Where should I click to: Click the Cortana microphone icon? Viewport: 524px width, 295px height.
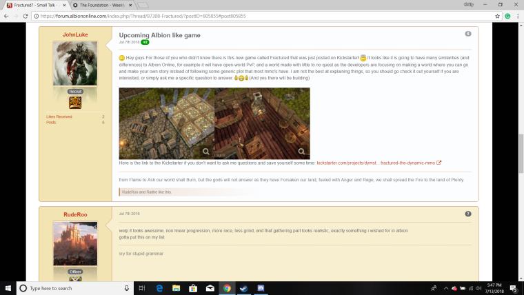click(x=127, y=288)
